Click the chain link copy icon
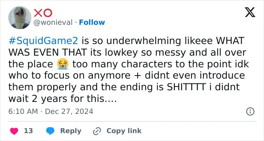The height and width of the screenshot is (141, 264). [x=97, y=131]
